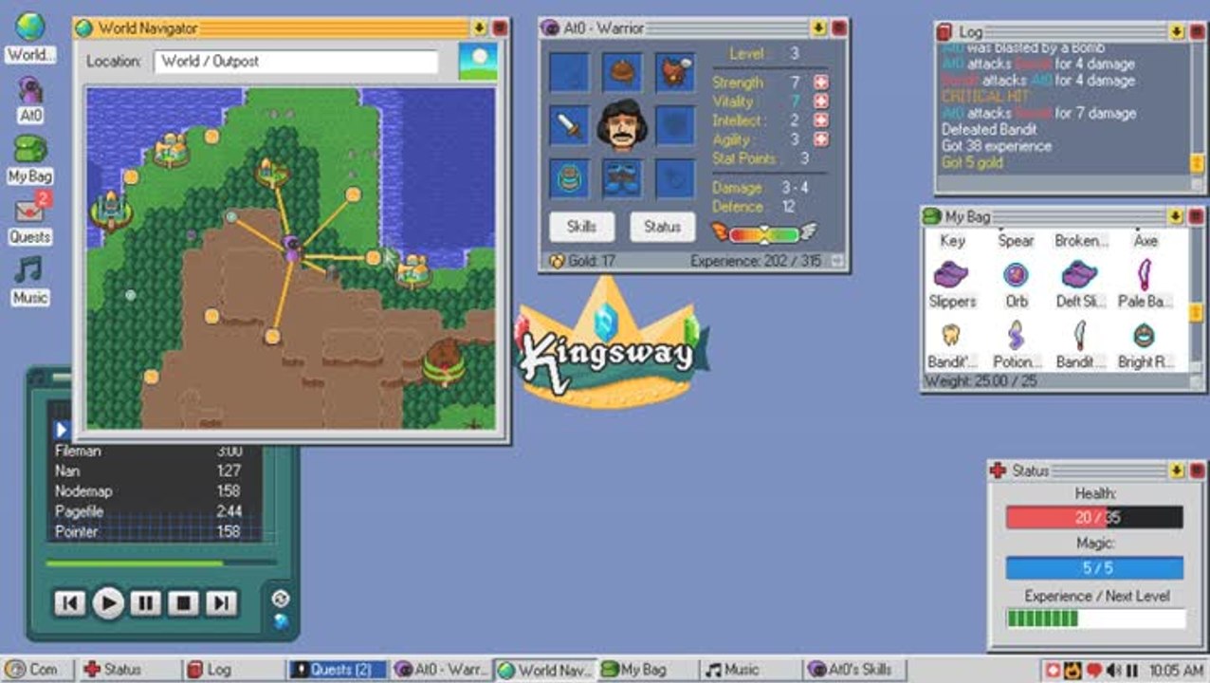The width and height of the screenshot is (1210, 683).
Task: Select the equipped ring slot left of boots
Action: pyautogui.click(x=569, y=178)
